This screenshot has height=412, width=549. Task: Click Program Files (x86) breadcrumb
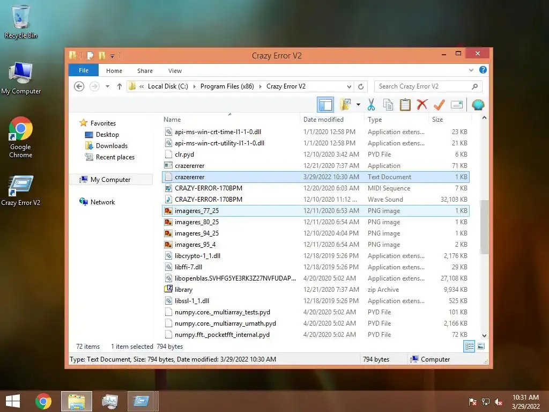tap(227, 86)
